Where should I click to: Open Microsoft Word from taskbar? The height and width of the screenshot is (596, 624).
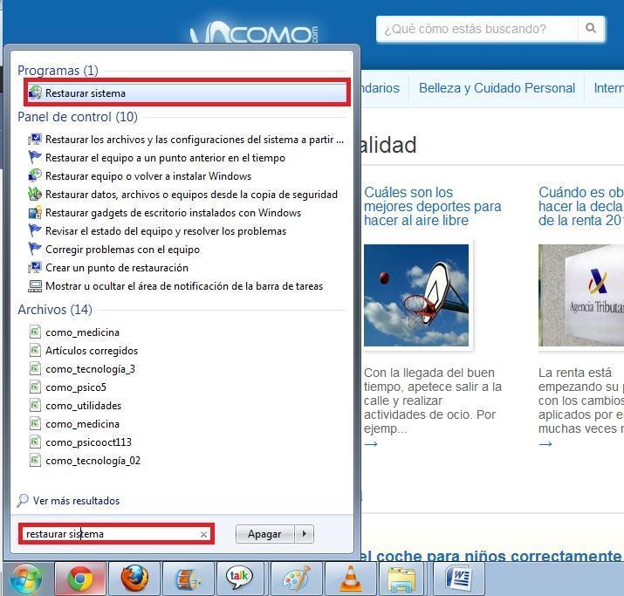pyautogui.click(x=458, y=578)
